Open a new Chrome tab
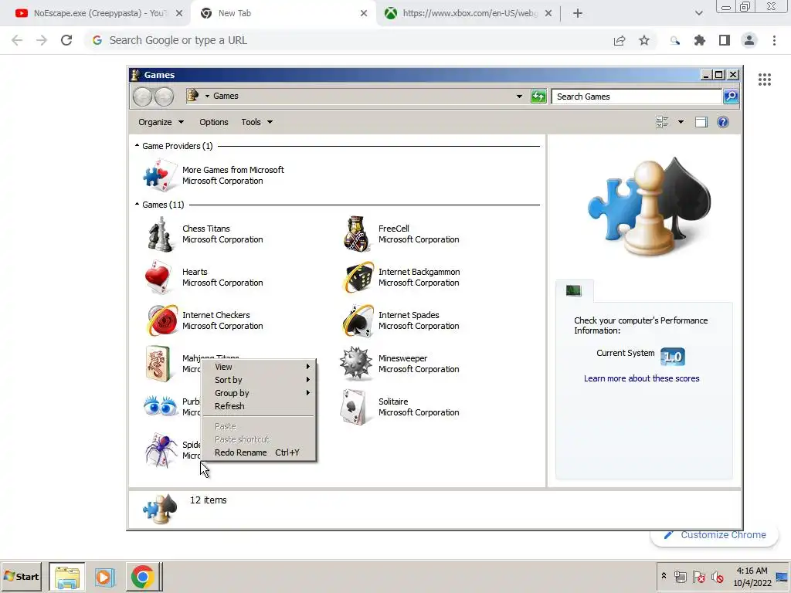The image size is (791, 593). pyautogui.click(x=578, y=14)
